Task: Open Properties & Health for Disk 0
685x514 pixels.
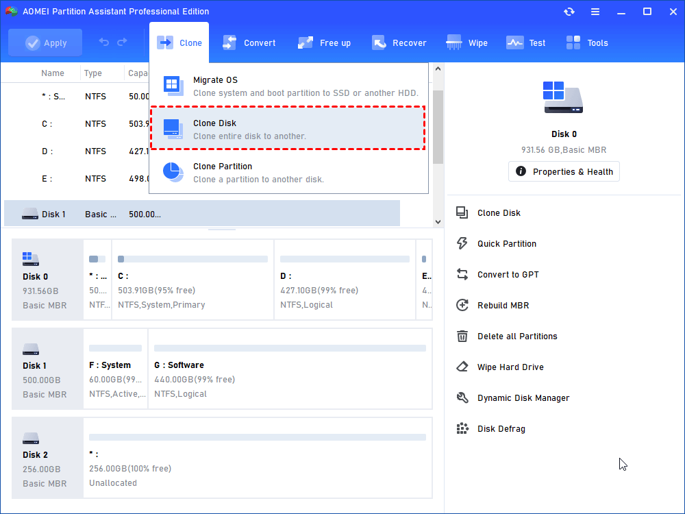Action: pos(564,171)
